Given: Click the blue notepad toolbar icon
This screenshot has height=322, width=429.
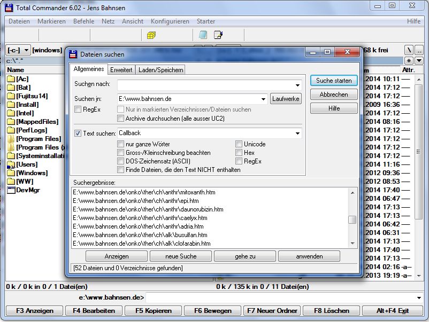Looking at the screenshot, I should tap(203, 35).
